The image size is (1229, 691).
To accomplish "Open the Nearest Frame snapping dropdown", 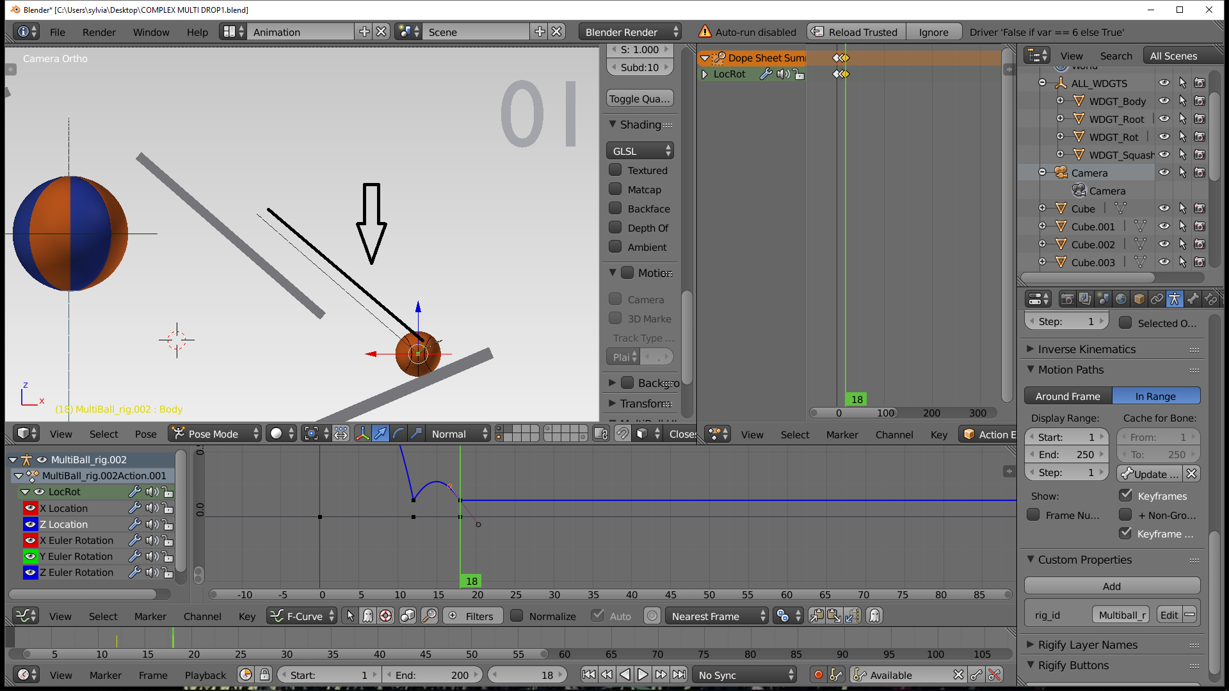I will pos(714,616).
